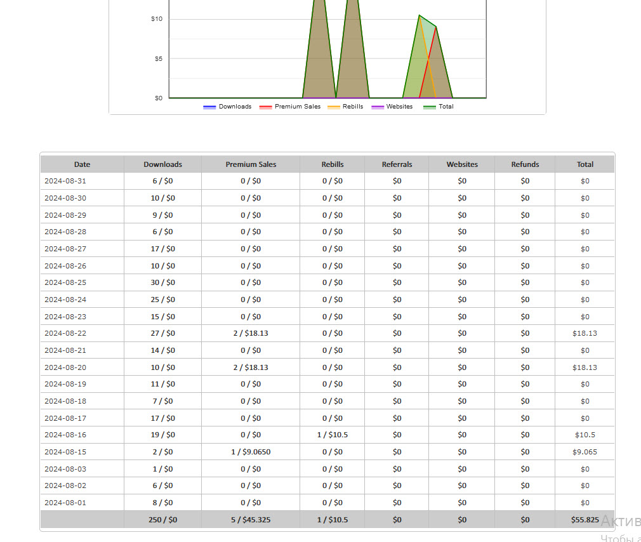This screenshot has height=542, width=641.
Task: Click the 19 / $0 downloads cell
Action: click(162, 435)
